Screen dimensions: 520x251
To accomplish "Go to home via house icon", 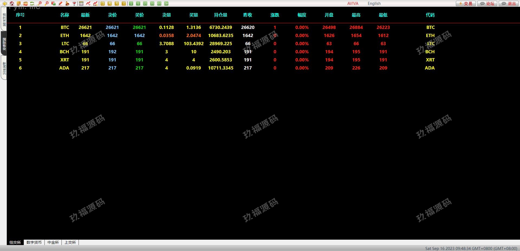I will click(12, 4).
